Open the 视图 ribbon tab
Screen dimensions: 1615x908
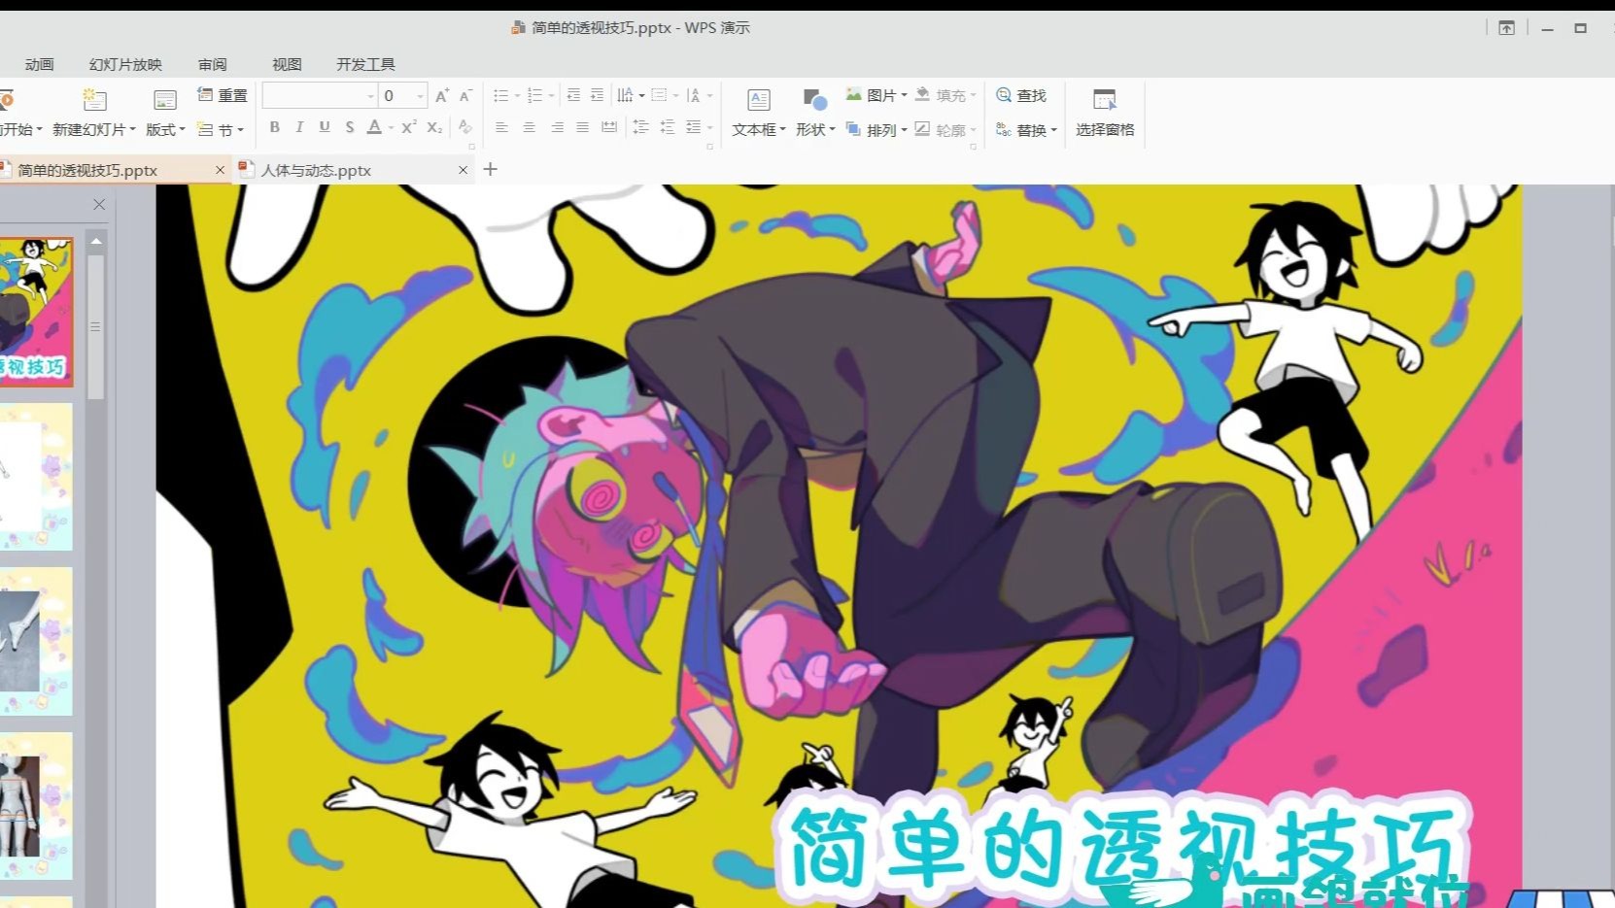[287, 64]
